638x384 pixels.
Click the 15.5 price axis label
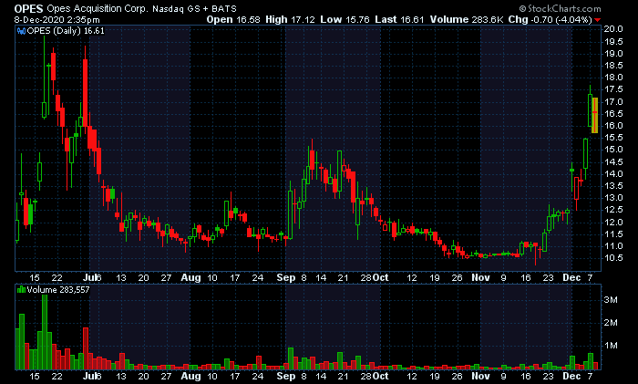coord(613,138)
